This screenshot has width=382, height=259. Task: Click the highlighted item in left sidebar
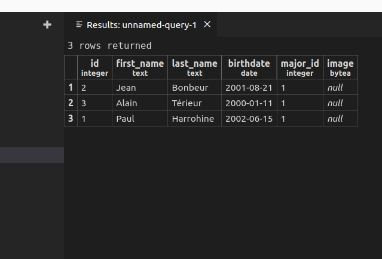[32, 155]
